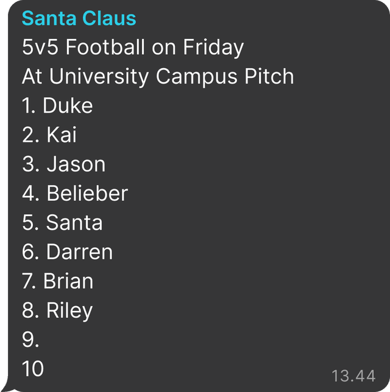Select the Belieber list entry
This screenshot has width=390, height=392.
[x=75, y=193]
